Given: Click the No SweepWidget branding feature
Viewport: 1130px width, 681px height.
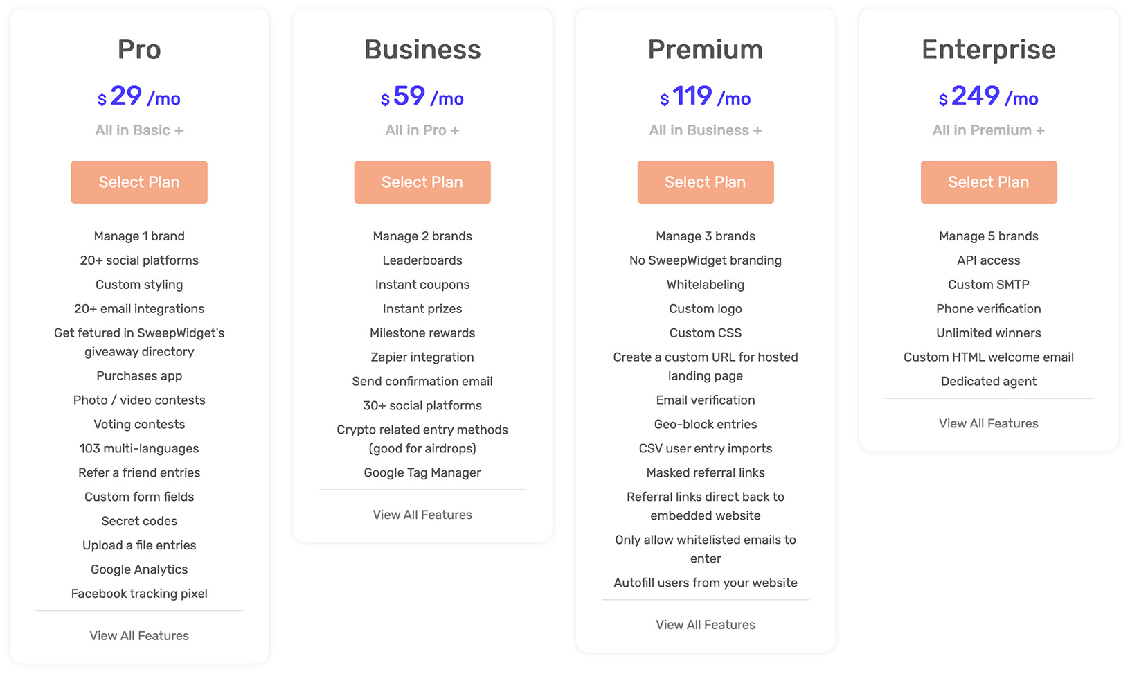Looking at the screenshot, I should tap(705, 260).
